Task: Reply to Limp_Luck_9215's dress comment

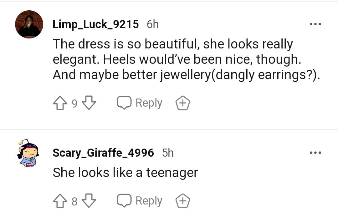Action: point(140,103)
